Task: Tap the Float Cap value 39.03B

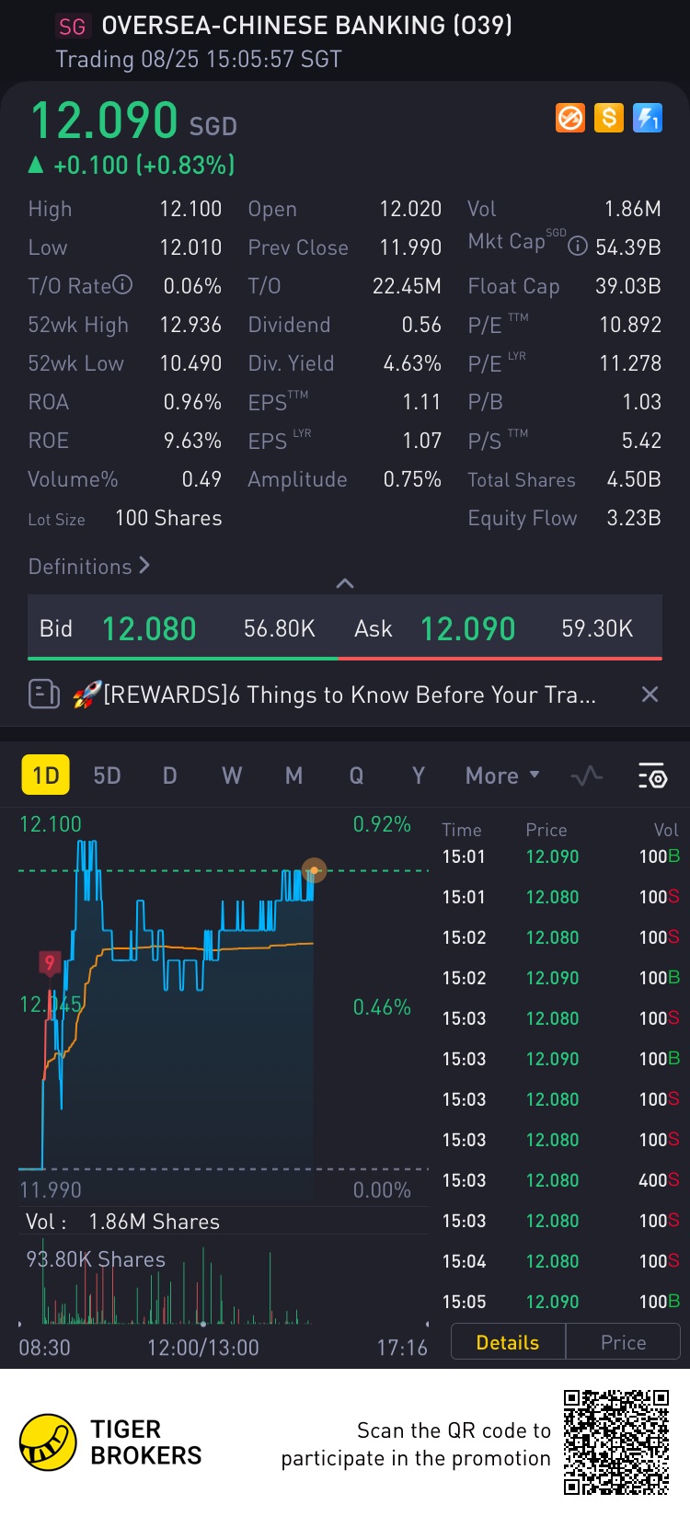Action: [x=628, y=286]
